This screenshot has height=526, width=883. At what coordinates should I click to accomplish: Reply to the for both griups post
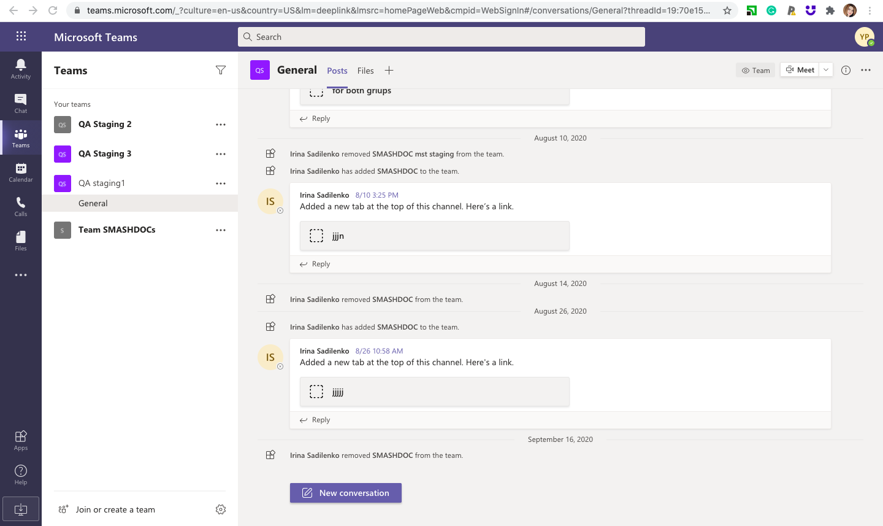click(315, 118)
